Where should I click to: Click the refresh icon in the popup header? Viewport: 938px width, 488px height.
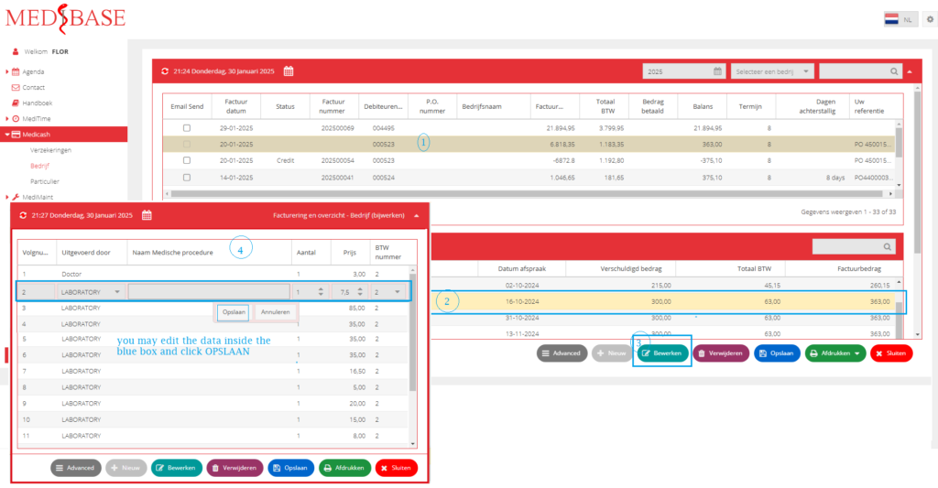tap(23, 215)
